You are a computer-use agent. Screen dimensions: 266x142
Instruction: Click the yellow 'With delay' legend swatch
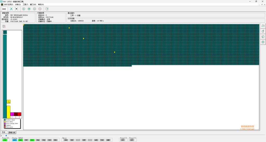5,122
